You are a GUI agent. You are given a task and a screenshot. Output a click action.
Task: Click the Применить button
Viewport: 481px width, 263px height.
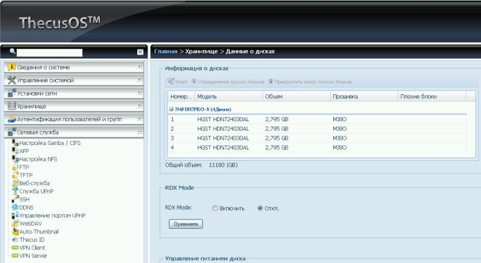click(x=185, y=224)
